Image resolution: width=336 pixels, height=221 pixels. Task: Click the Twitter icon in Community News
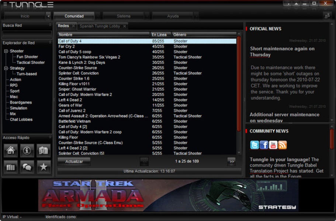click(x=254, y=145)
